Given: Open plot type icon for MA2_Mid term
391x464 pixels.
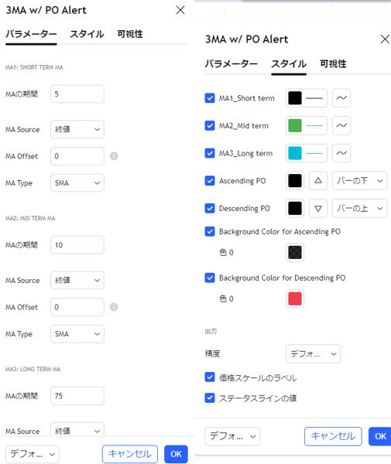Looking at the screenshot, I should click(341, 125).
